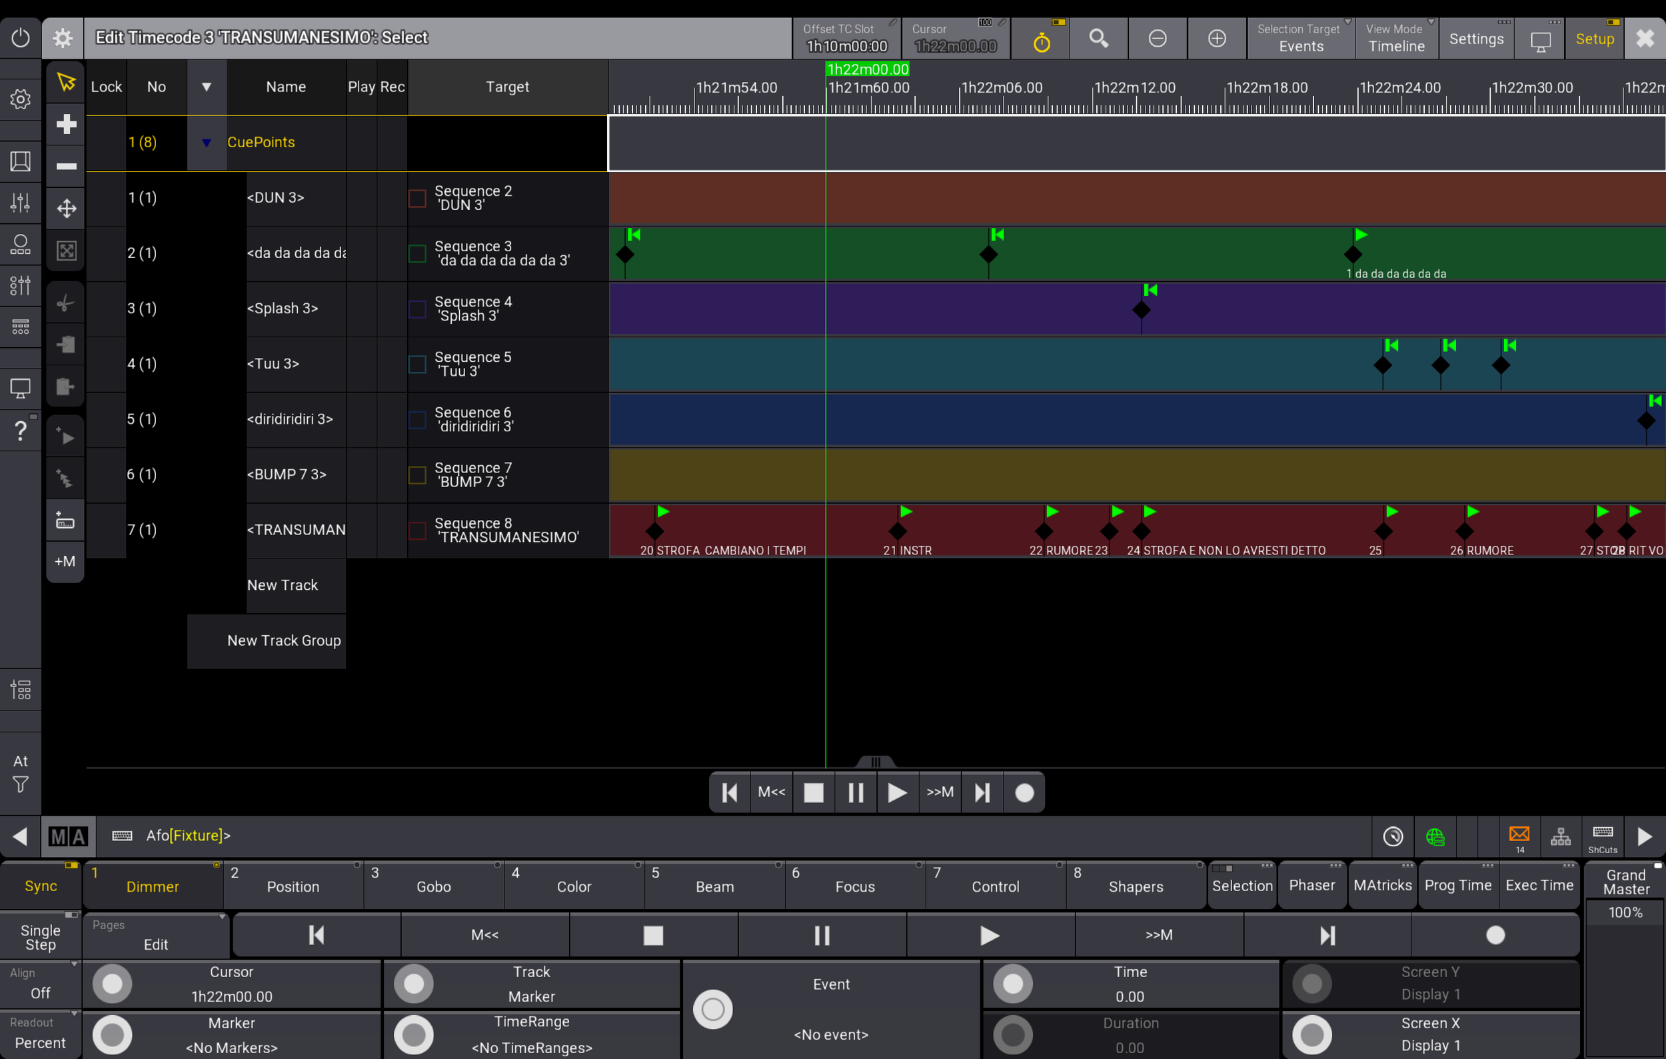Open the network tree icon
The image size is (1666, 1059).
click(x=1560, y=836)
